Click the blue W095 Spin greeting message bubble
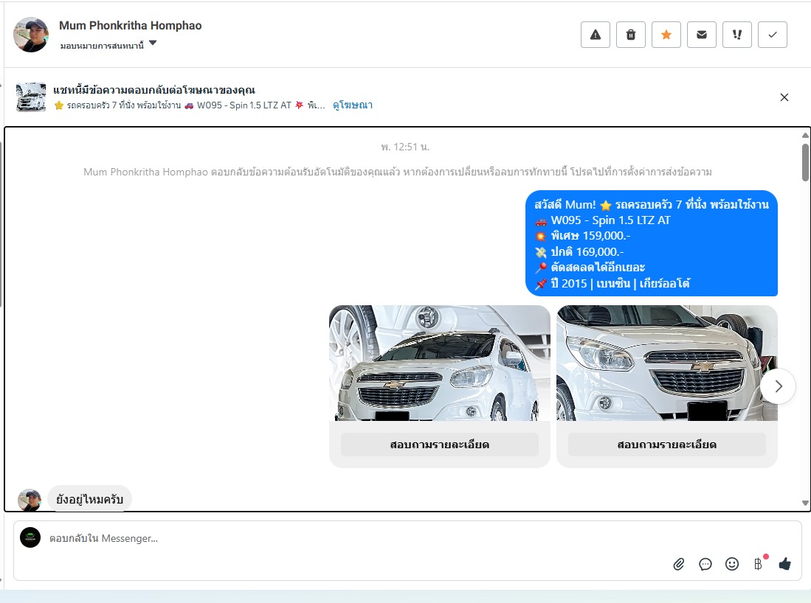 [652, 243]
